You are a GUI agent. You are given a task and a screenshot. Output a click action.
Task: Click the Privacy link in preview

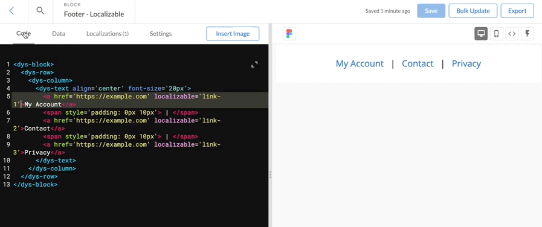click(x=466, y=63)
